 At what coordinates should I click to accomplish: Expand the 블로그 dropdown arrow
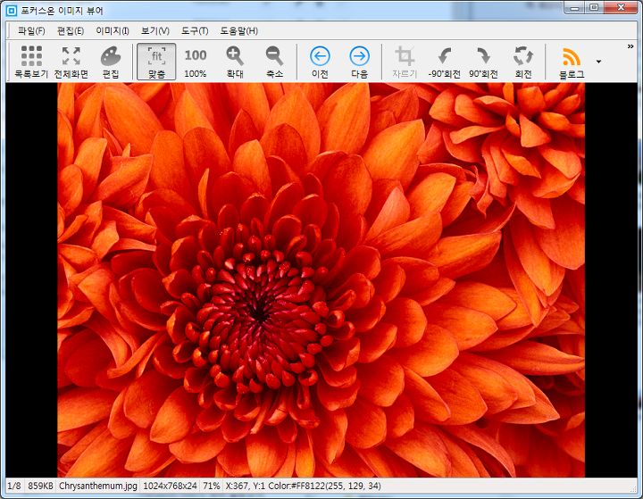click(598, 62)
